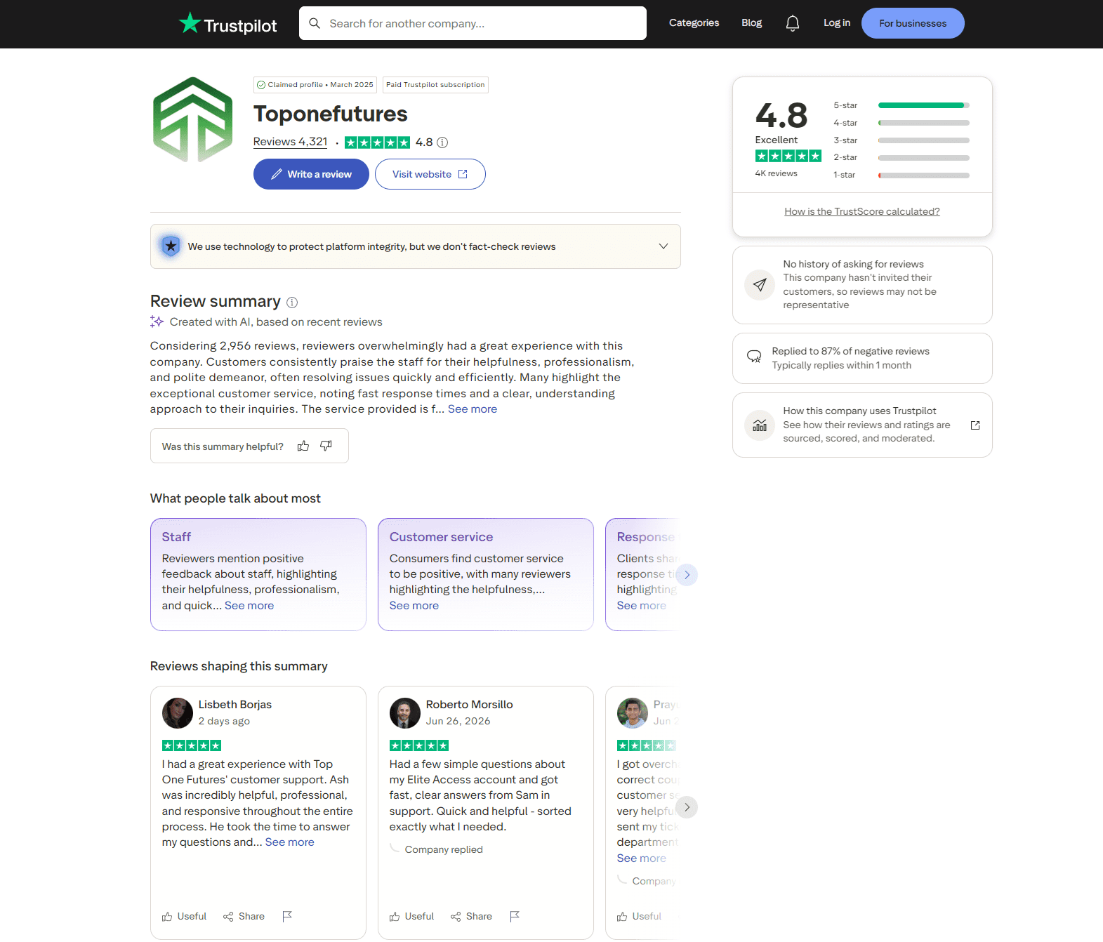Filter by the 2-star rating row
Image resolution: width=1103 pixels, height=942 pixels.
pos(901,157)
